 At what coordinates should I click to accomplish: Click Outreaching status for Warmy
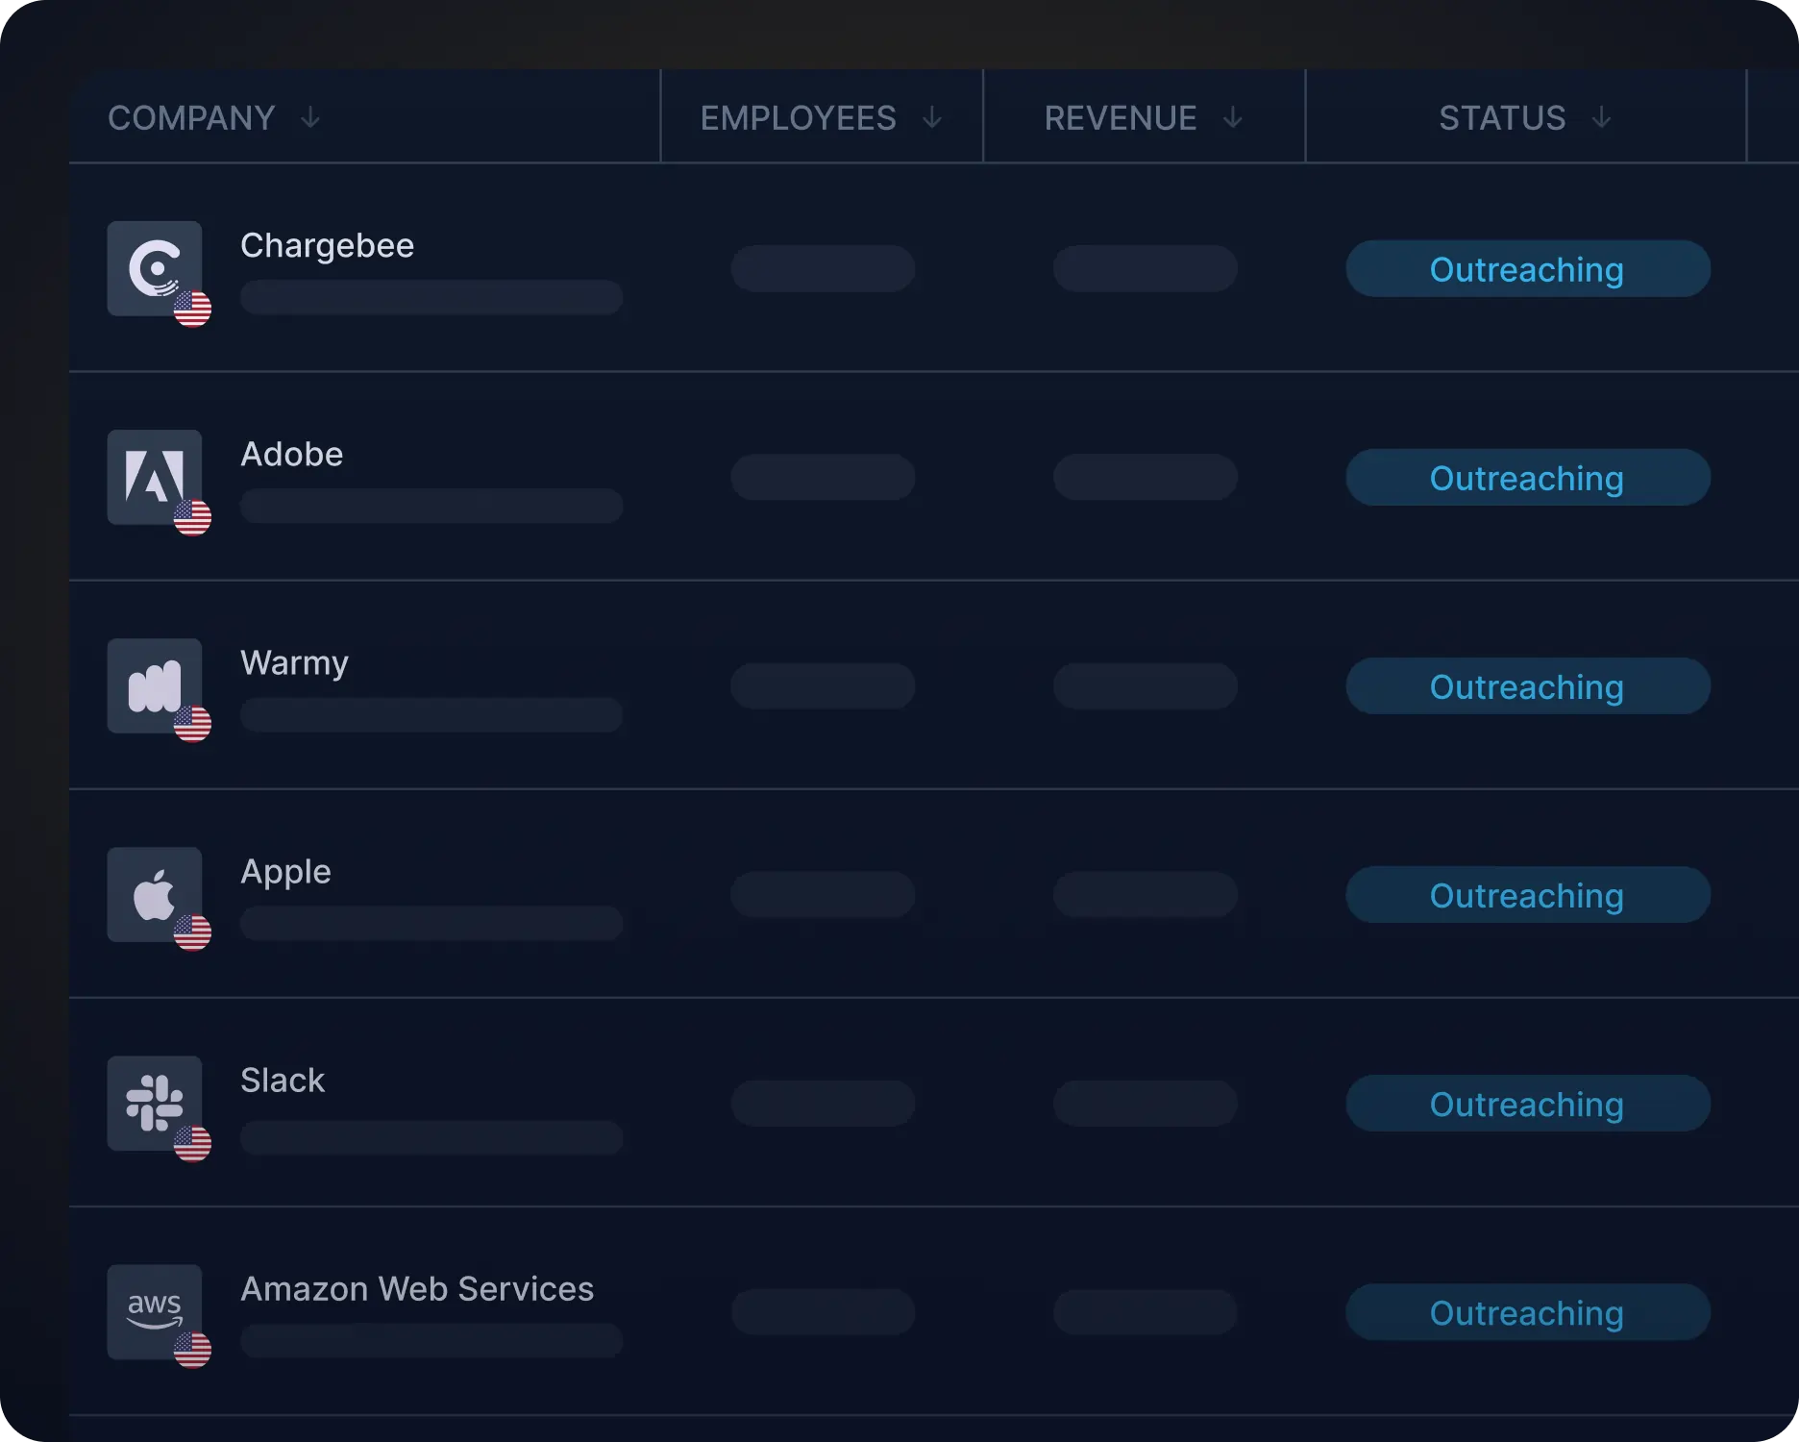[1528, 686]
